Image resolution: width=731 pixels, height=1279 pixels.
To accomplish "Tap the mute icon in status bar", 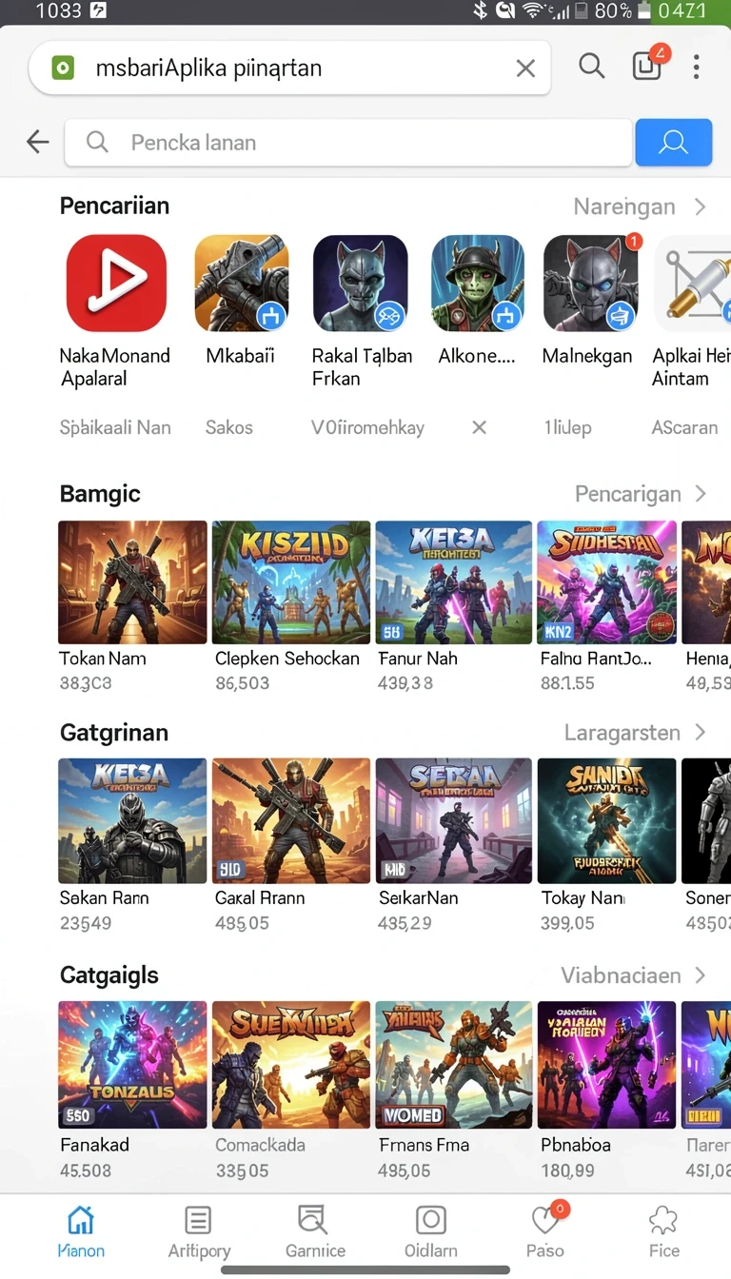I will pos(504,11).
